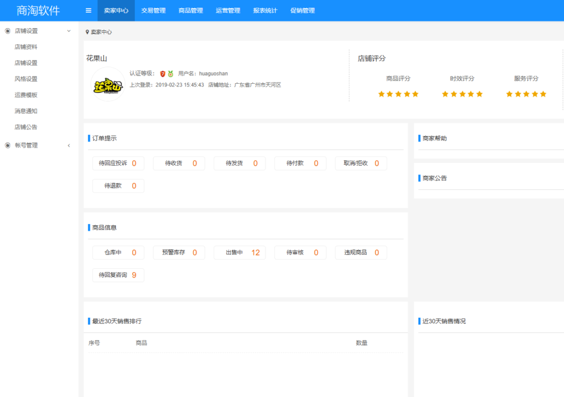
Task: Open the 交易管理 menu
Action: point(153,10)
